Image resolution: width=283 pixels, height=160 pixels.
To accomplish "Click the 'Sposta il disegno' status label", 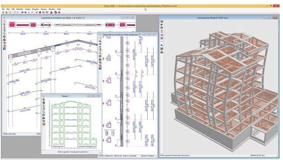I will [x=148, y=156].
